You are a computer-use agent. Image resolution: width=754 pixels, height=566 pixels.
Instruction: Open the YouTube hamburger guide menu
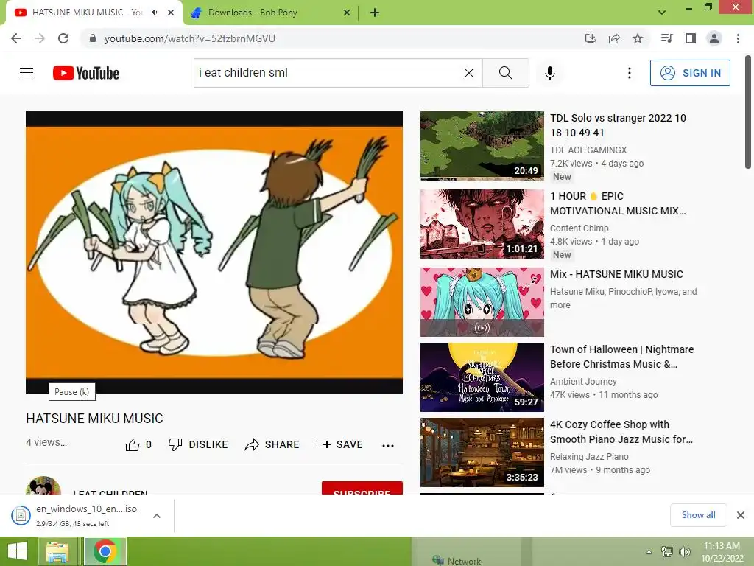[27, 73]
